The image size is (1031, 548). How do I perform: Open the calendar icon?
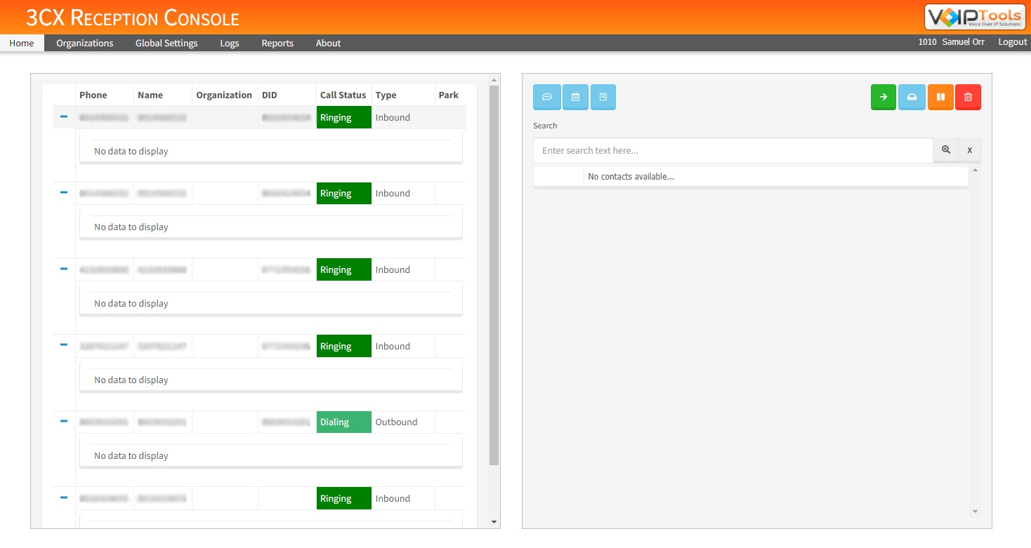pos(575,97)
